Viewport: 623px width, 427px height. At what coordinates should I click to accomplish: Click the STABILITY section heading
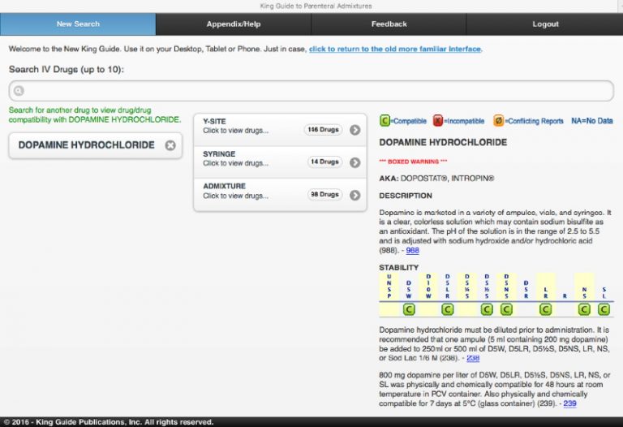pos(398,268)
